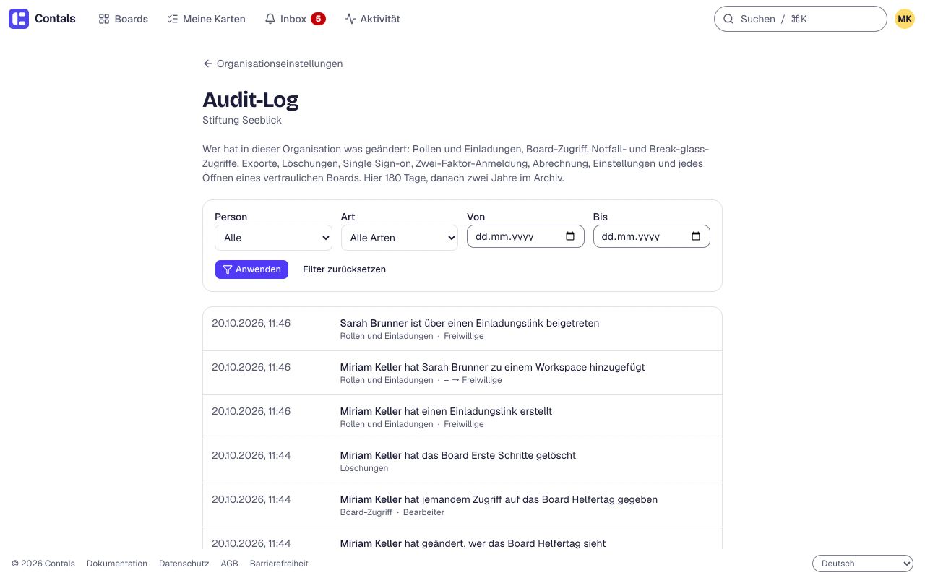Open the Von calendar picker icon
Viewport: 925px width, 578px height.
click(570, 236)
